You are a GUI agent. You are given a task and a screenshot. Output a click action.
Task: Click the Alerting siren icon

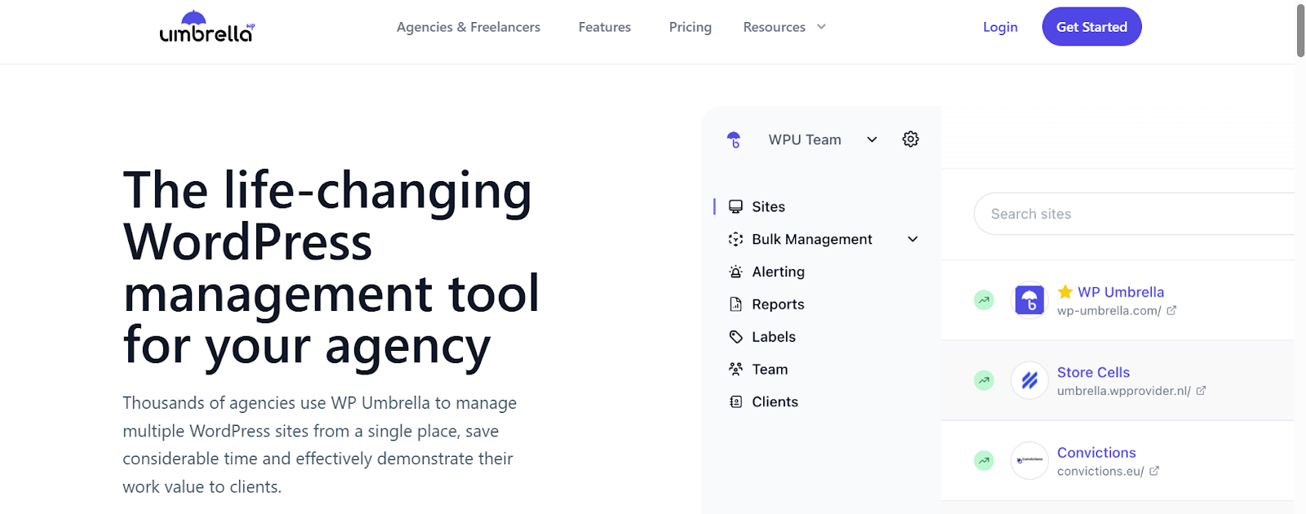coord(735,272)
